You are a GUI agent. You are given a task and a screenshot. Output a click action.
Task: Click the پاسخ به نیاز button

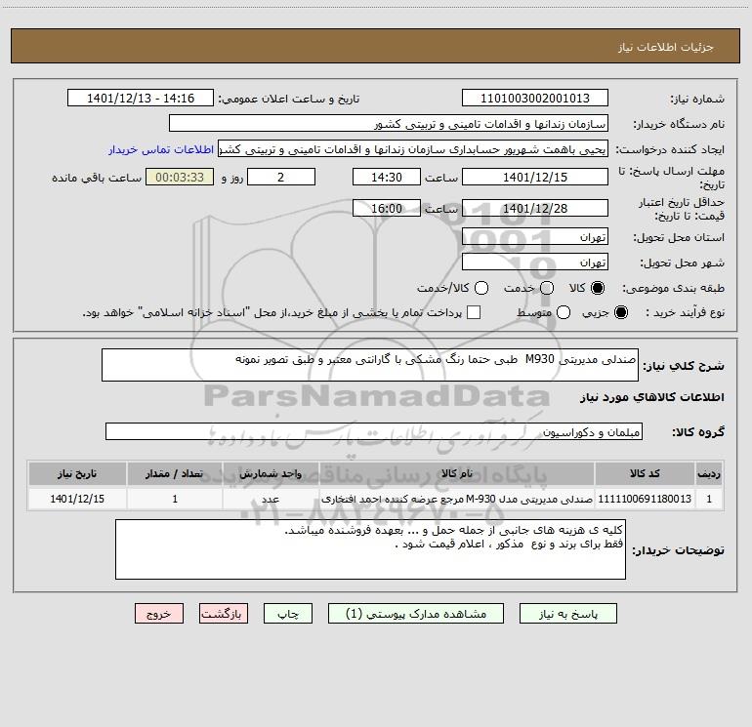click(x=567, y=614)
